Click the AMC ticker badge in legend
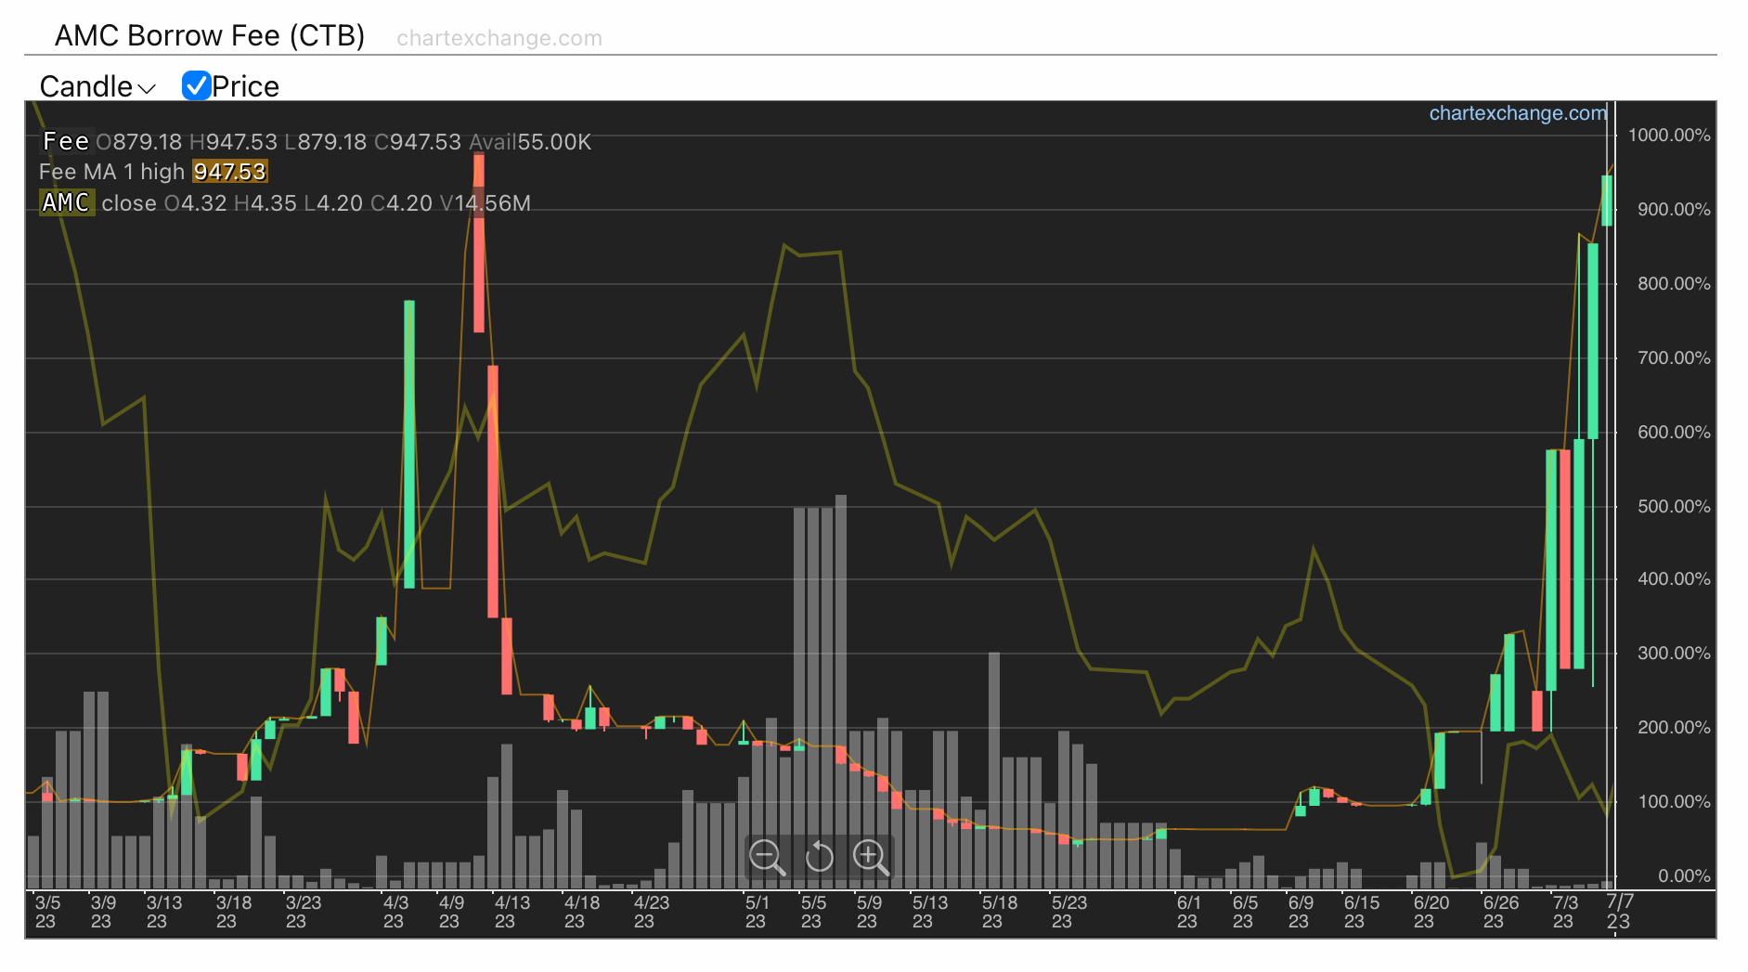1748x972 pixels. coord(66,203)
